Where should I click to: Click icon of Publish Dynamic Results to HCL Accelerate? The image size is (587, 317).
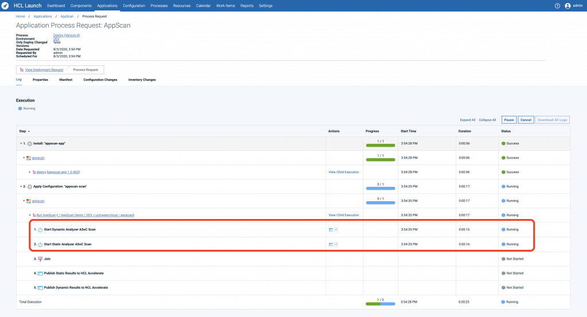[x=40, y=288]
